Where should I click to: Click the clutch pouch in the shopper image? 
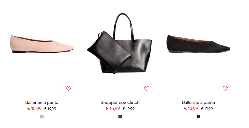pos(109,52)
